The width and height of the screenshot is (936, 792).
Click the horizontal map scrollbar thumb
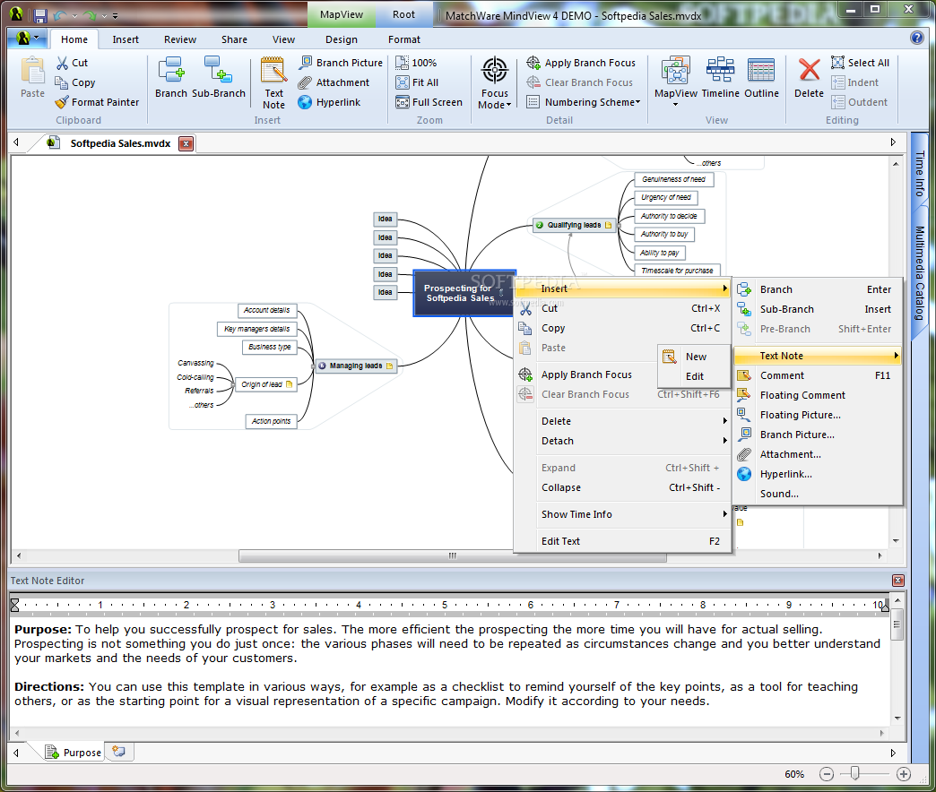coord(453,555)
